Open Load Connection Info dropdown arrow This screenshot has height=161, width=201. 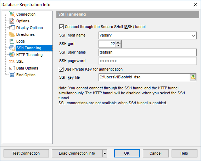105,153
